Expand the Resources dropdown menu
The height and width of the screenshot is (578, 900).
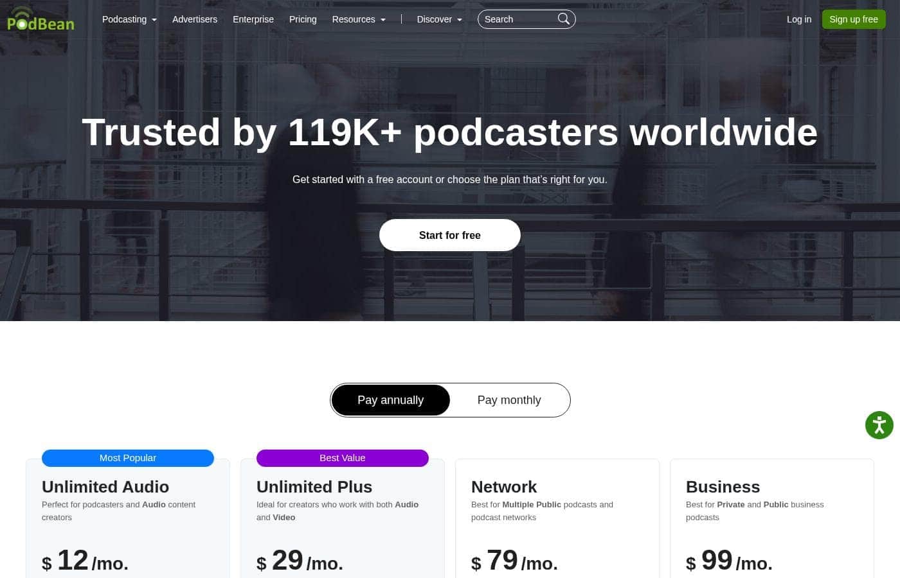coord(359,19)
